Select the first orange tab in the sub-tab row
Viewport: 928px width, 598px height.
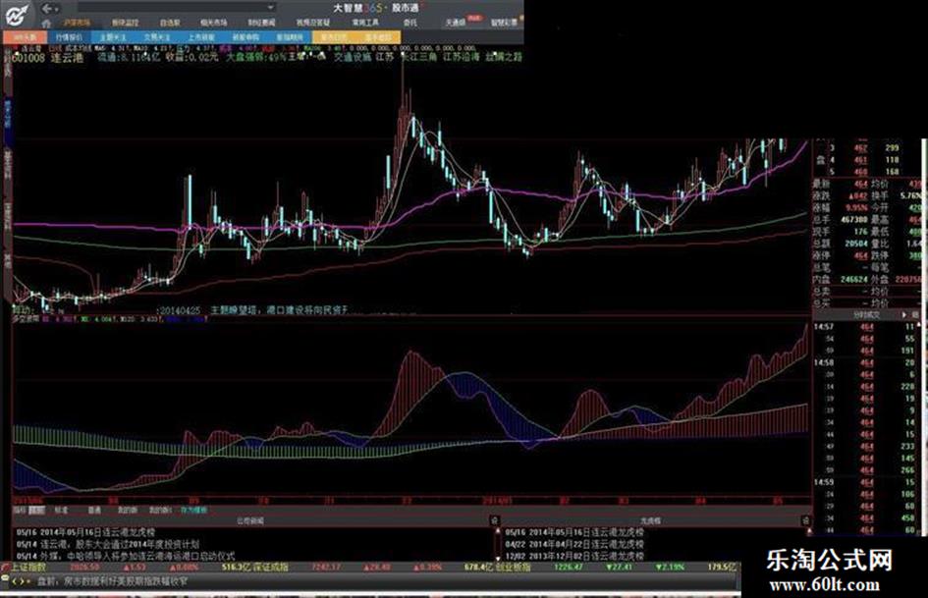point(334,37)
